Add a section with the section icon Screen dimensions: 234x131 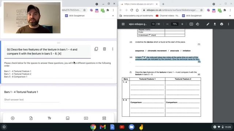click(104, 118)
